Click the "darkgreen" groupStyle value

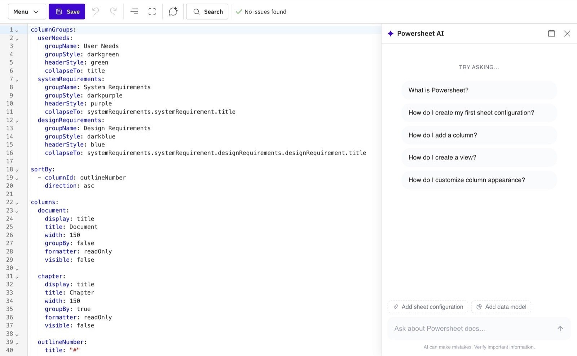pyautogui.click(x=103, y=55)
